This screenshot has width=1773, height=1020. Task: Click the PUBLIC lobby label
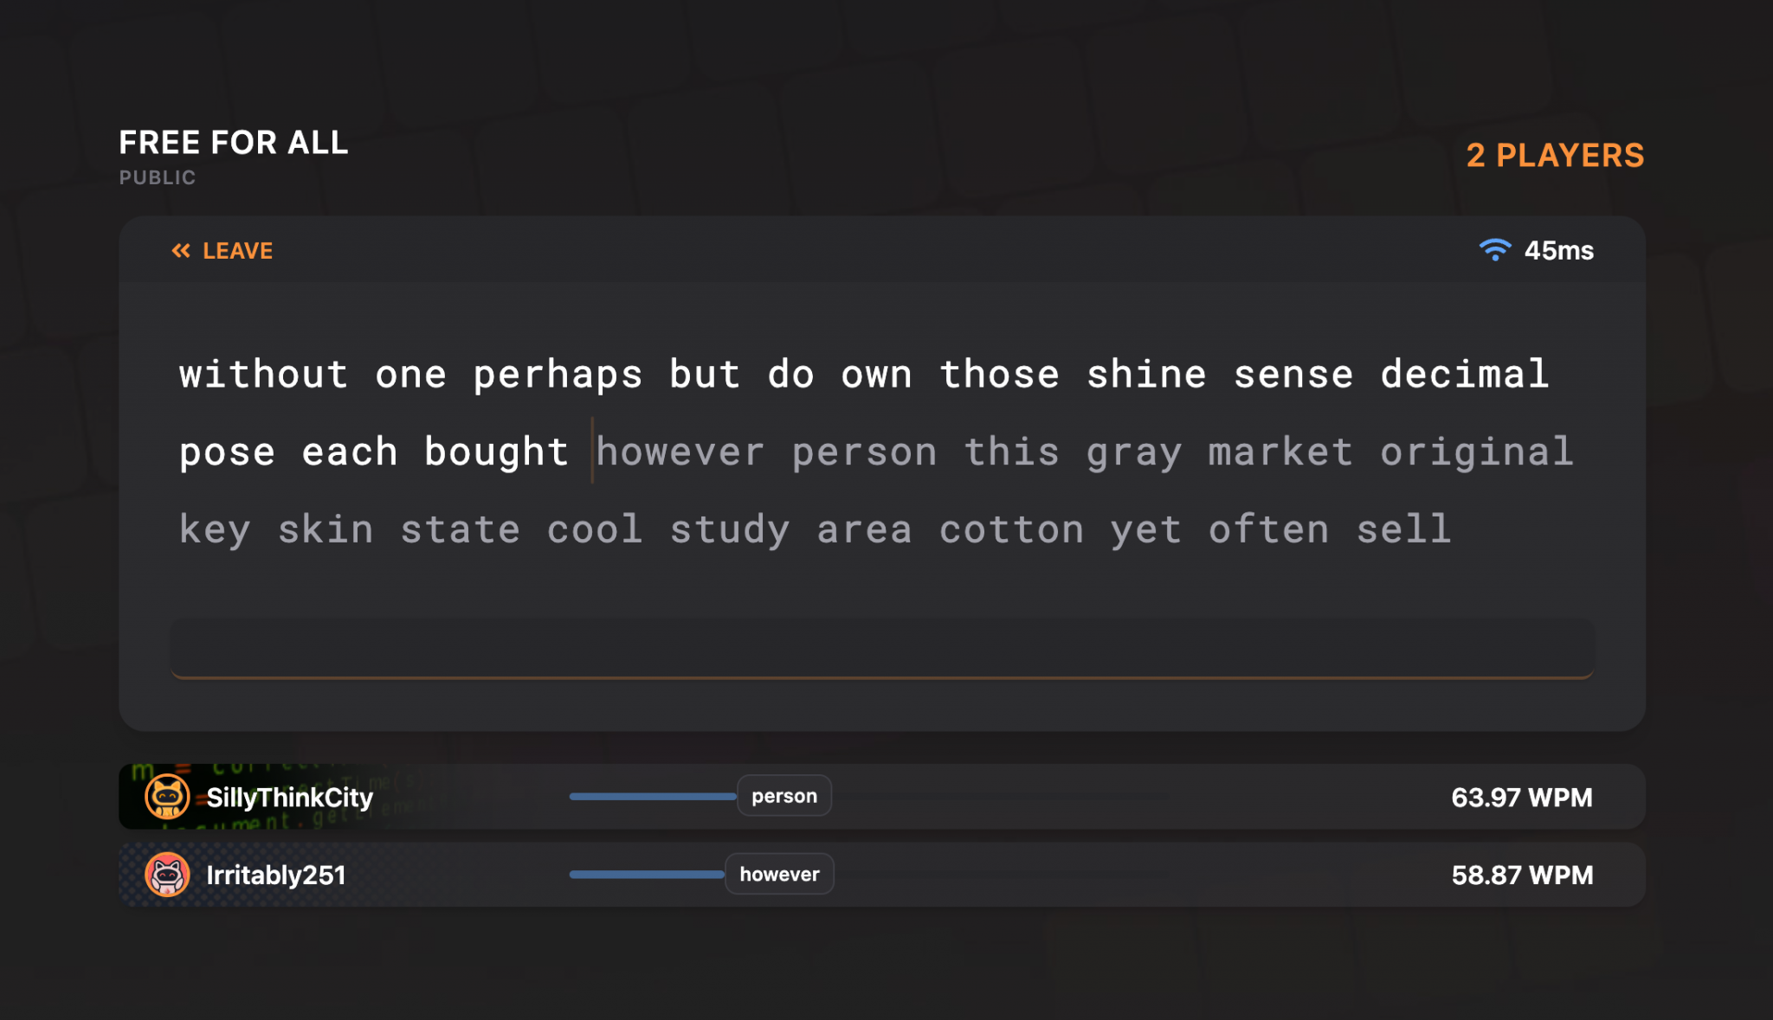click(x=157, y=177)
